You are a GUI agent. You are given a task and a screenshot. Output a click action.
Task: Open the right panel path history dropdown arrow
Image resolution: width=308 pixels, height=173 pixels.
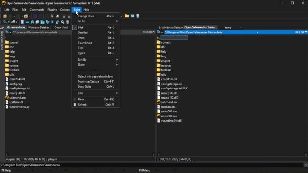coord(257,33)
